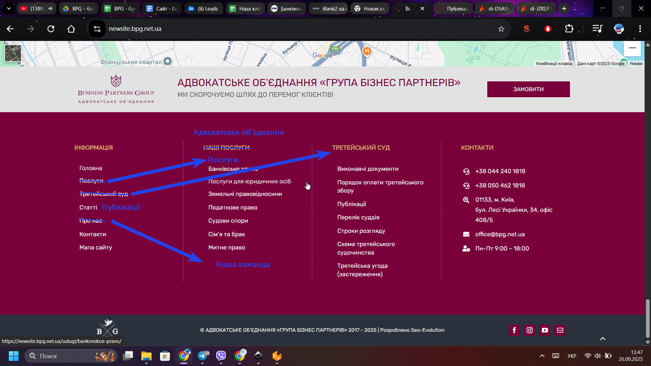Open the Контакти footer link

coord(93,234)
